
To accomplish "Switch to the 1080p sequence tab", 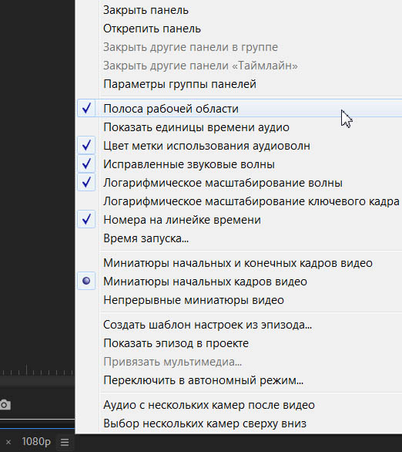I will pyautogui.click(x=36, y=441).
